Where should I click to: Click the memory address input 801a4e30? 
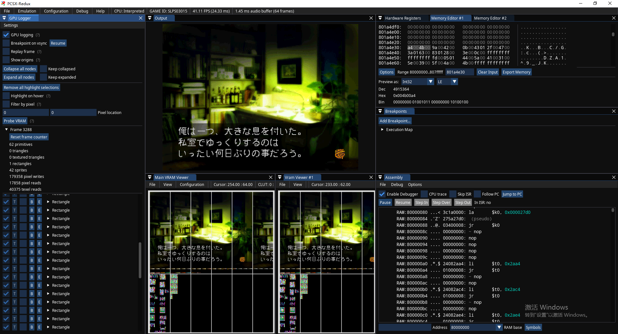(x=460, y=72)
